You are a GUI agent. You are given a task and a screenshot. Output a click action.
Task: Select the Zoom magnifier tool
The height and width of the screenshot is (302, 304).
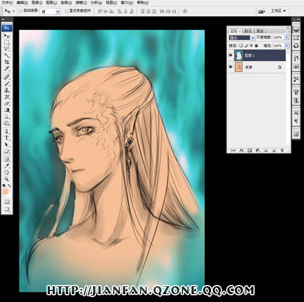[x=7, y=179]
